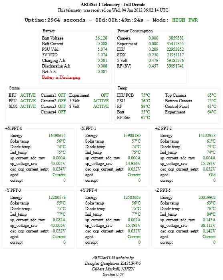Click -Z PPT-5 Ind_temp value 84°C

(211, 214)
